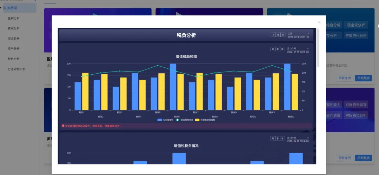Click the 增值税趋势图 chart title
Viewport: 379px width, 175px height.
pos(186,56)
